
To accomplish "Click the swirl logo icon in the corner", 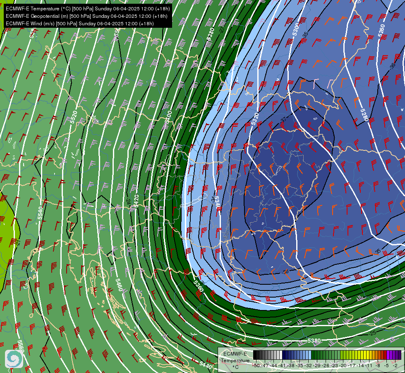I will (14, 358).
